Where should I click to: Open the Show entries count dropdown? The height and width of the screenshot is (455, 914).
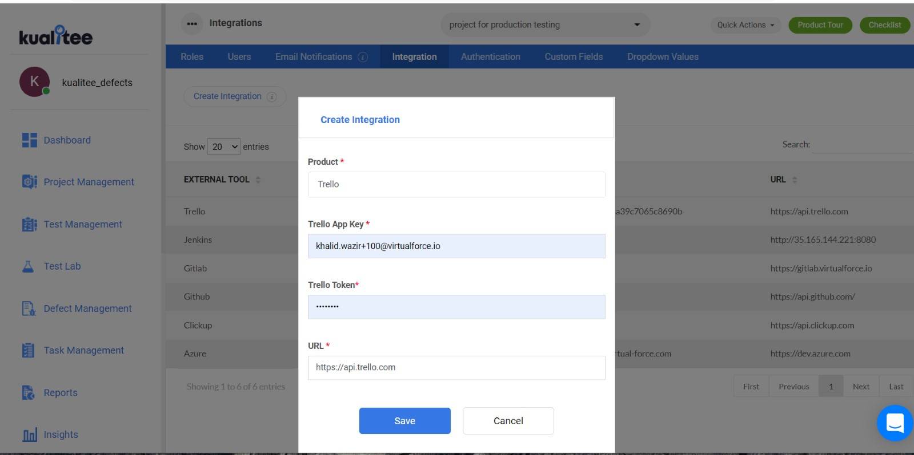click(223, 147)
